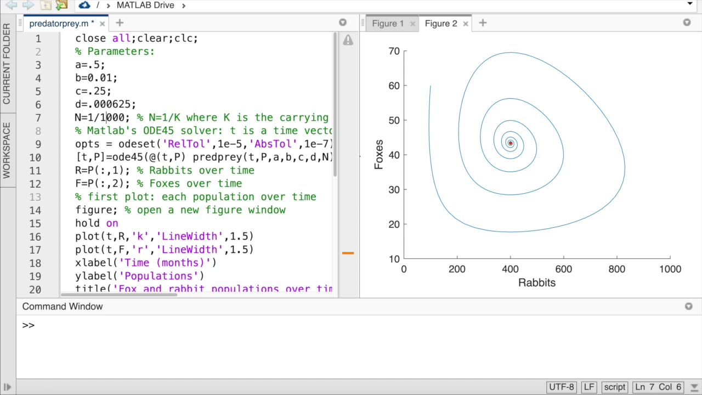Click the 'c=.25;' code line
The image size is (702, 395).
[93, 91]
